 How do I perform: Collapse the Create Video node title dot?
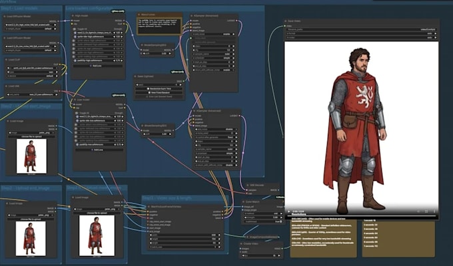[241, 244]
